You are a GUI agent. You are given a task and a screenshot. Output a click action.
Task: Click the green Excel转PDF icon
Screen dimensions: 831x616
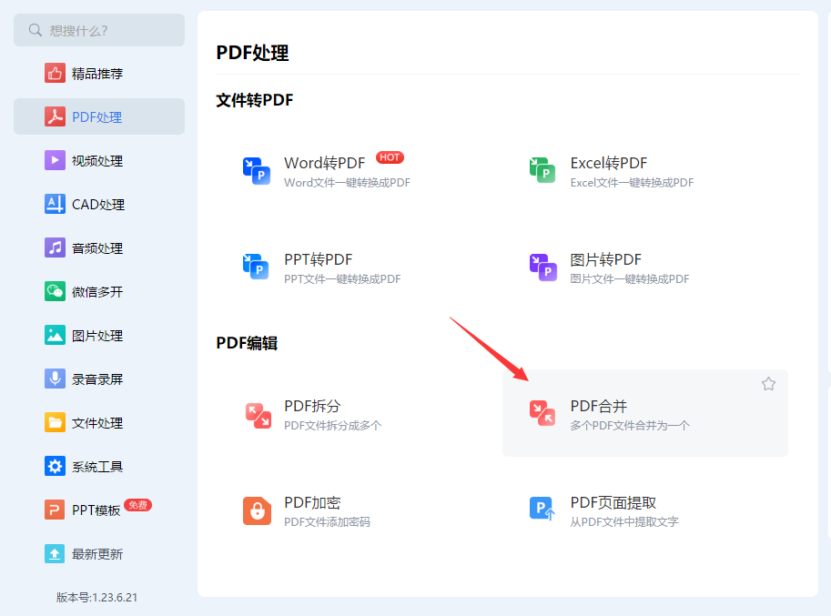pyautogui.click(x=542, y=170)
